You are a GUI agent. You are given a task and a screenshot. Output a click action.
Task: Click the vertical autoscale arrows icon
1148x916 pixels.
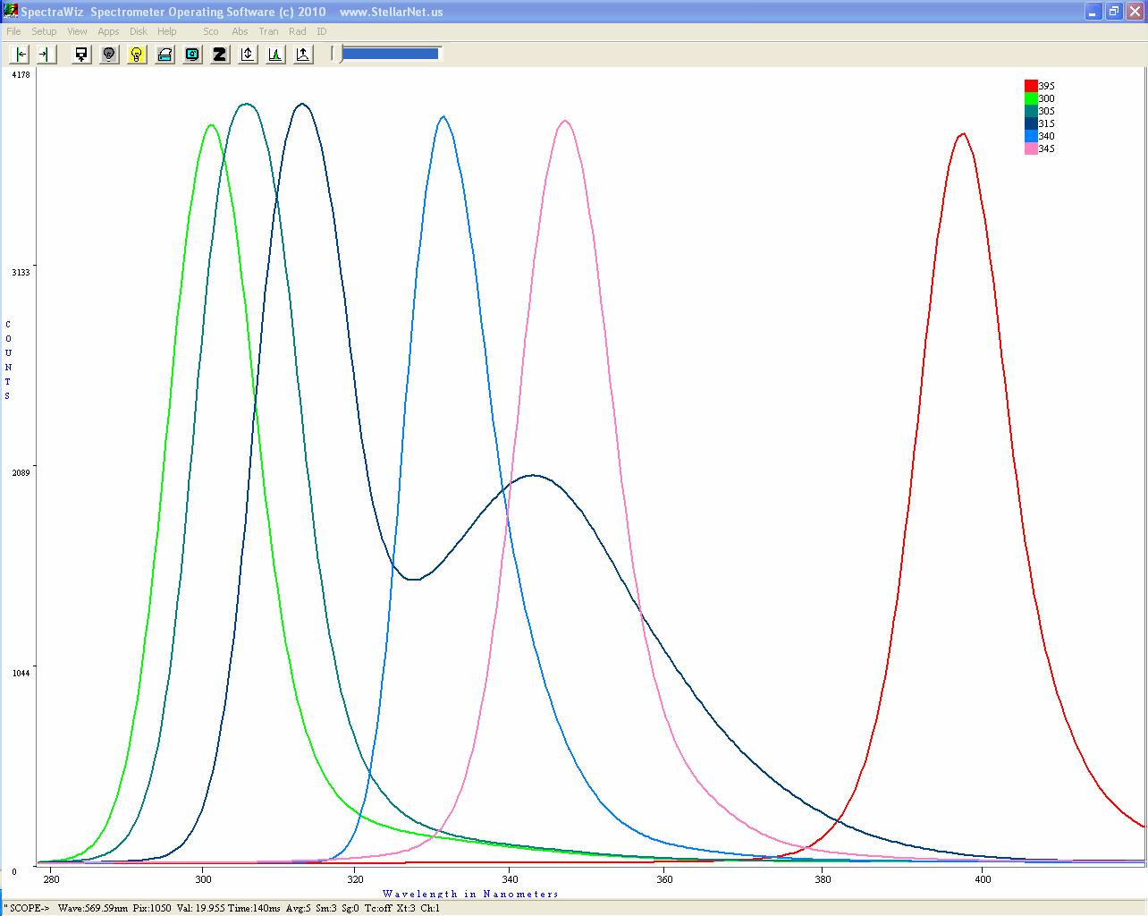click(248, 55)
